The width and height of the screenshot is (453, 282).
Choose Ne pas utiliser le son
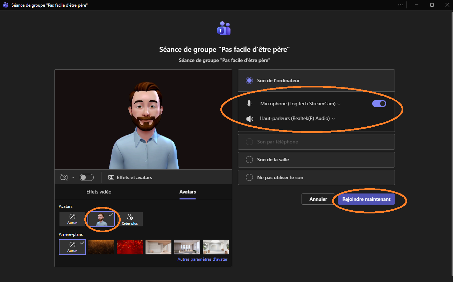pos(249,177)
